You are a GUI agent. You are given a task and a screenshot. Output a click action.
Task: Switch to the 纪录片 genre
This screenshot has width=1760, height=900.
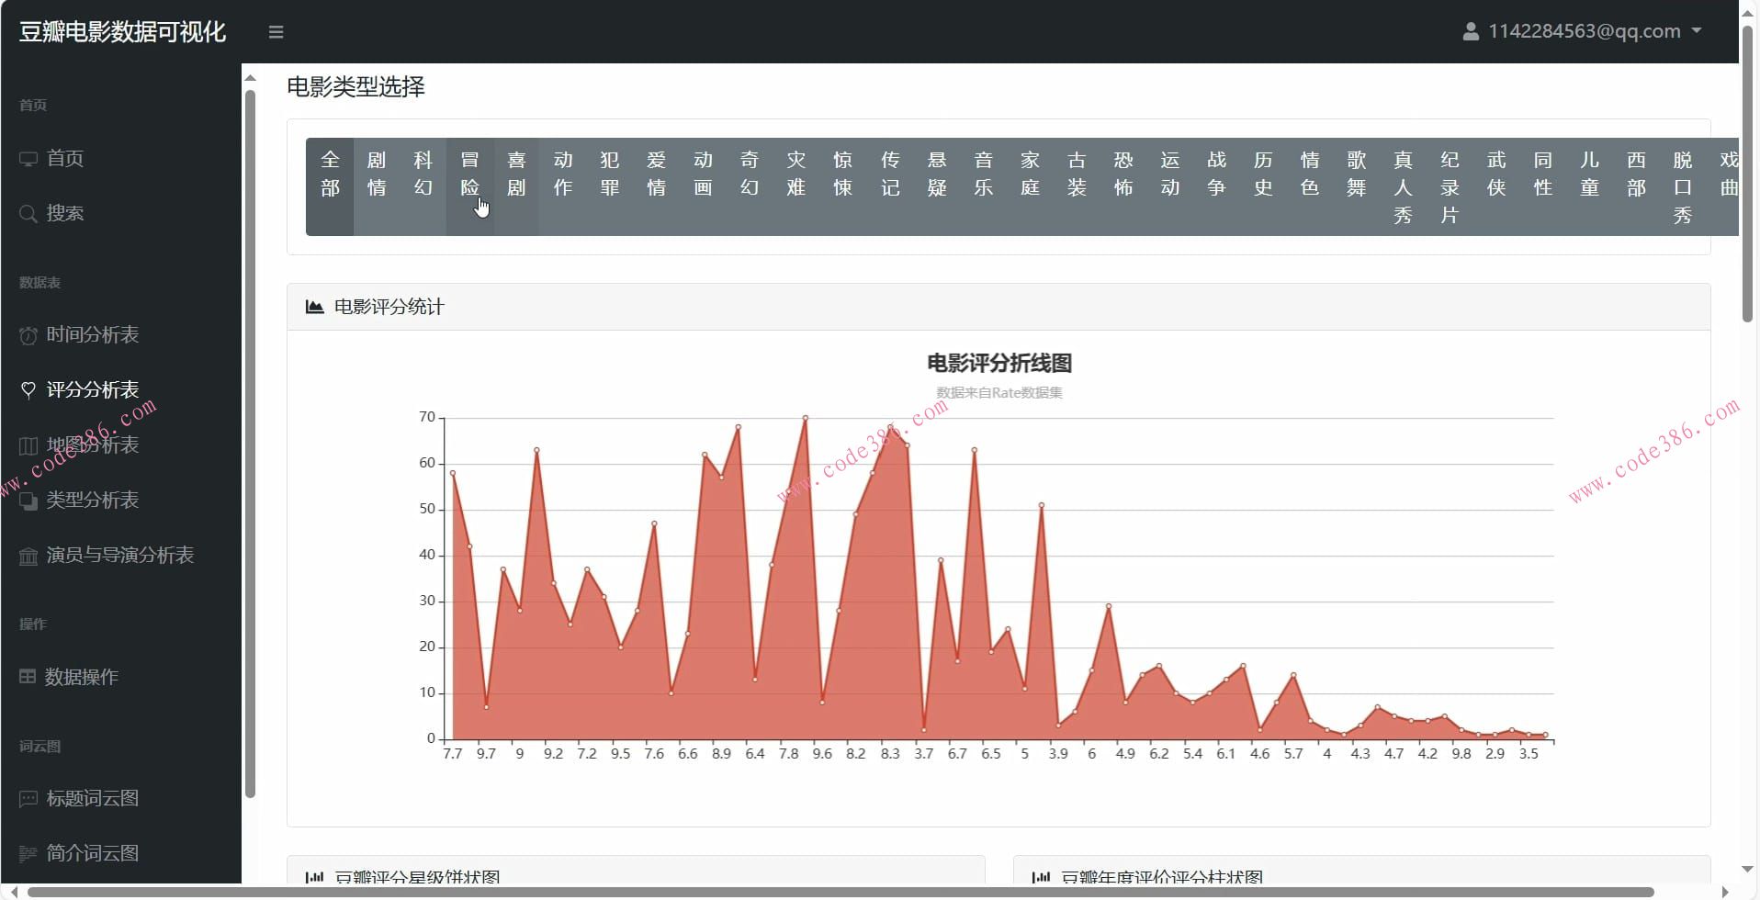click(x=1450, y=187)
